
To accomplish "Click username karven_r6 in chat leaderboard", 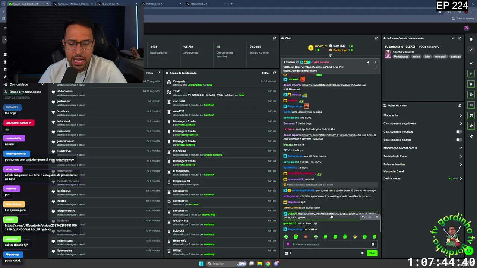I will click(320, 46).
